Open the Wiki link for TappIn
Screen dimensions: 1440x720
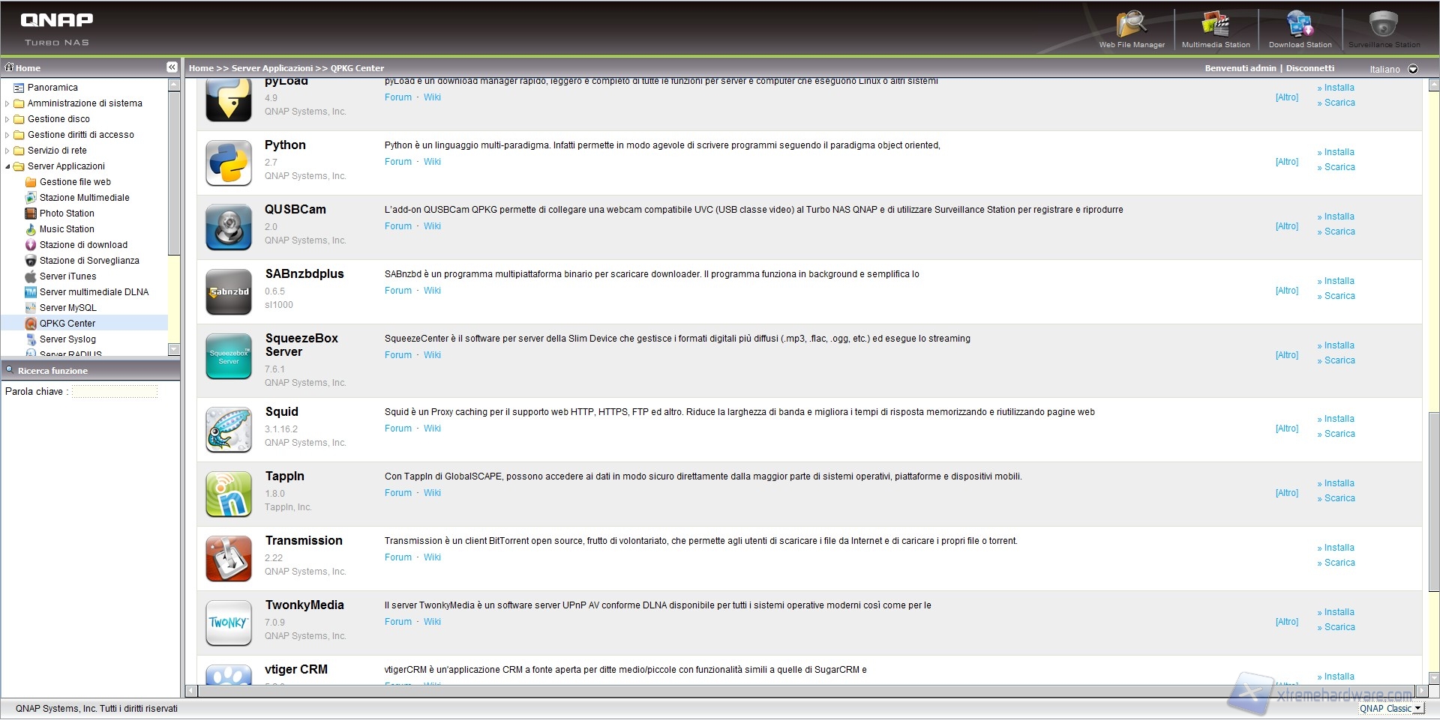tap(432, 493)
